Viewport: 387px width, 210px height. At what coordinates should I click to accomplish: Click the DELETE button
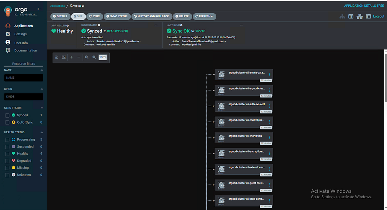[x=182, y=16]
